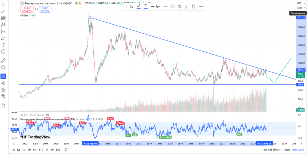This screenshot has width=308, height=155.
Task: Select the YTD time range
Action: (41, 150)
